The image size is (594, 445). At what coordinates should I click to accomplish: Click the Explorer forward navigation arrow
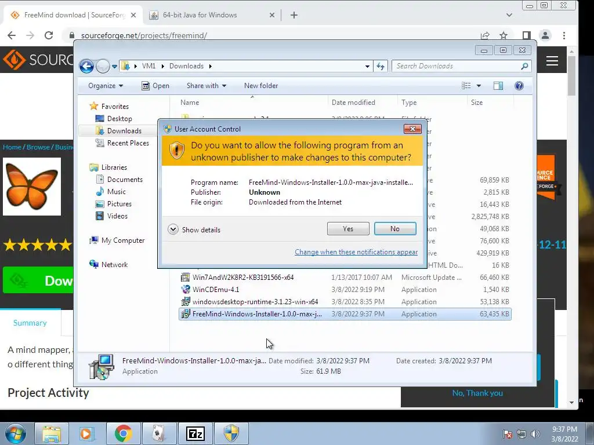(x=102, y=66)
